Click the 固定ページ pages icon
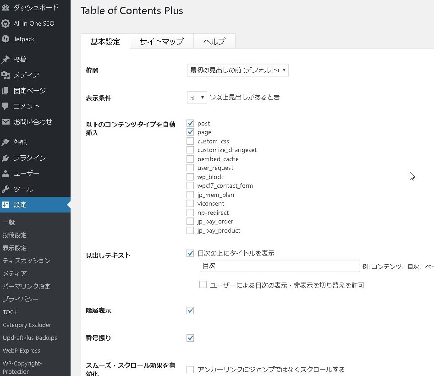This screenshot has width=434, height=376. click(5, 91)
